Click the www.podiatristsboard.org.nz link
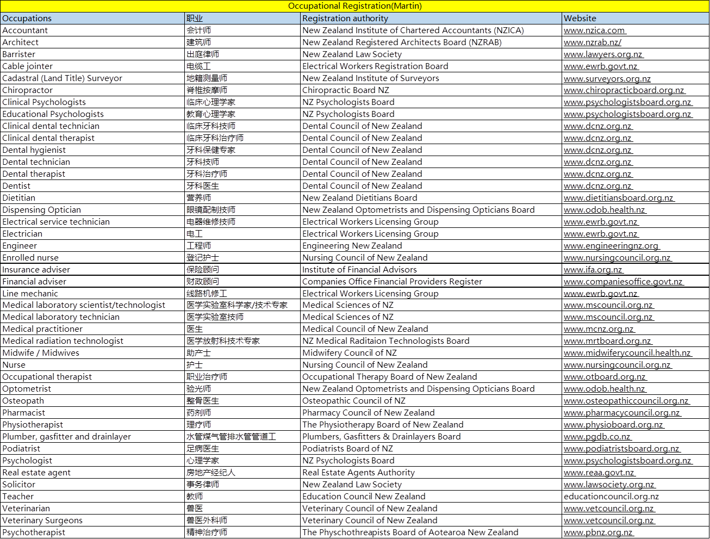This screenshot has width=710, height=539. tap(622, 449)
